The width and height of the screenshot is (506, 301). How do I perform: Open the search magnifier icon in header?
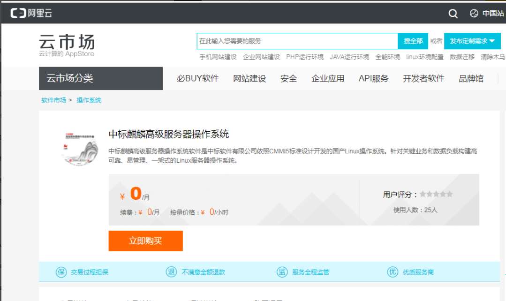(x=453, y=14)
